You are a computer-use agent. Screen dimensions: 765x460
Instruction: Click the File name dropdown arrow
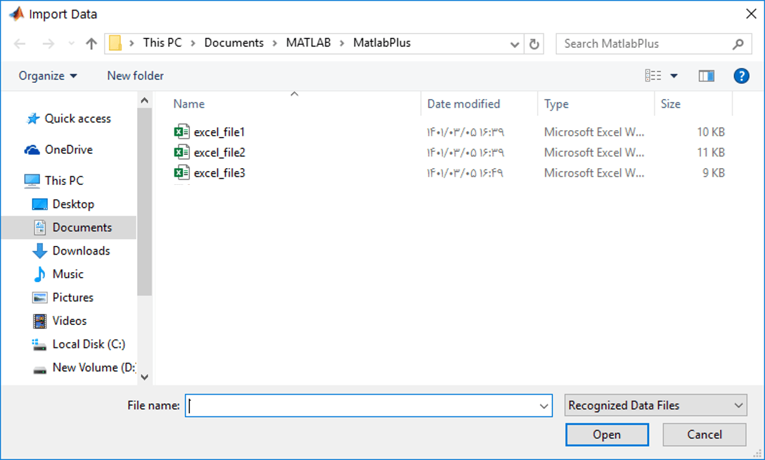(x=543, y=405)
